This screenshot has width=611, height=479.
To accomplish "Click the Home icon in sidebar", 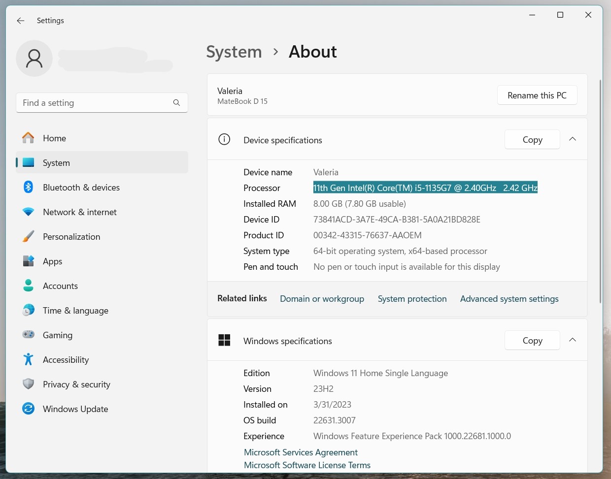I will click(x=29, y=138).
